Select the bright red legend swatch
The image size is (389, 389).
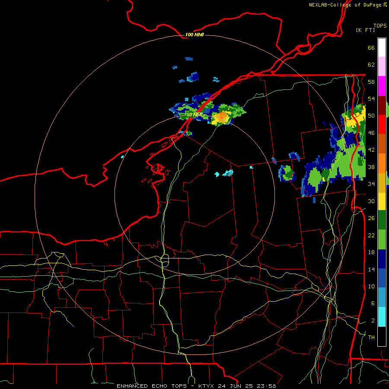[382, 124]
